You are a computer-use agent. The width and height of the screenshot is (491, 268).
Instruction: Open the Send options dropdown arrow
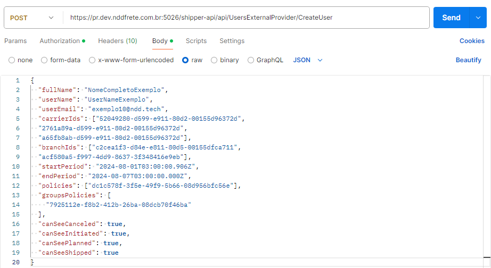click(477, 18)
